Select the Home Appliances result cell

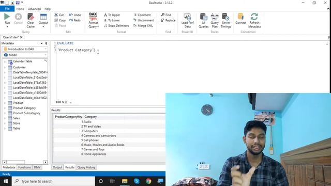point(95,154)
